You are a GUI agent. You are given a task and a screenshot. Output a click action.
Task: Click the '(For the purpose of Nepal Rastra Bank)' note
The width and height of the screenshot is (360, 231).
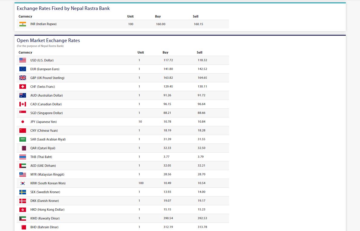click(x=40, y=46)
